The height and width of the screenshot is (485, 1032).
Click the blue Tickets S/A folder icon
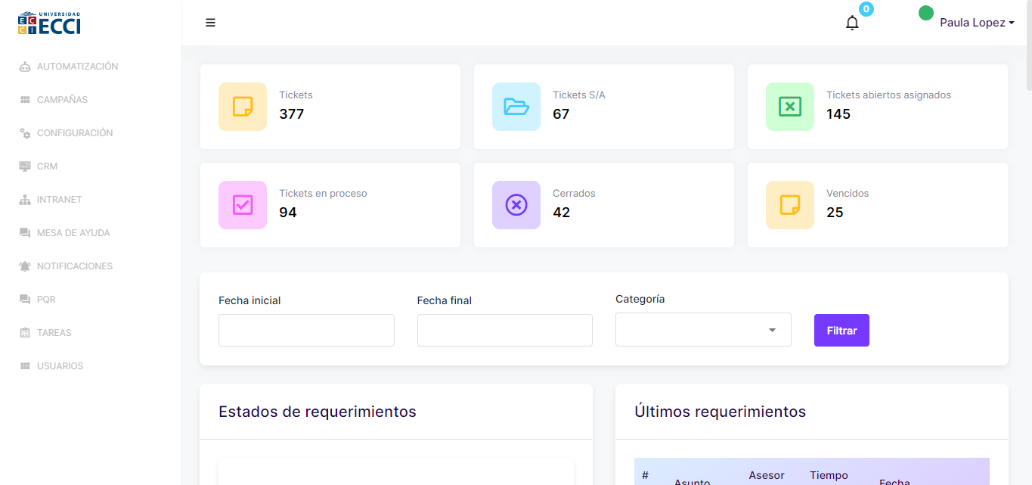pyautogui.click(x=516, y=107)
